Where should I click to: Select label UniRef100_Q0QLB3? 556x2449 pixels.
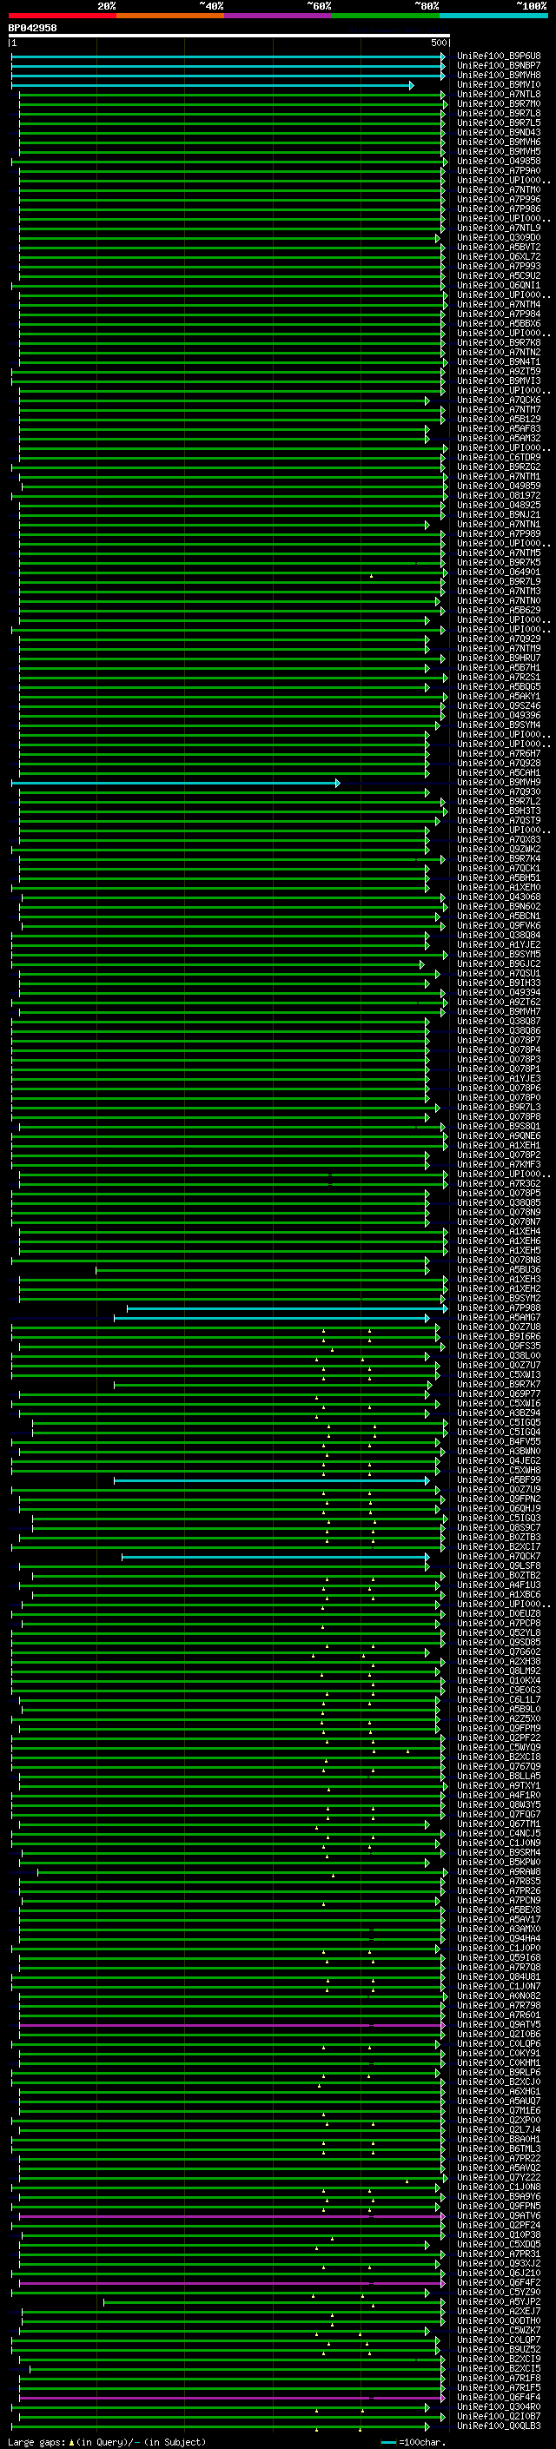click(499, 2426)
